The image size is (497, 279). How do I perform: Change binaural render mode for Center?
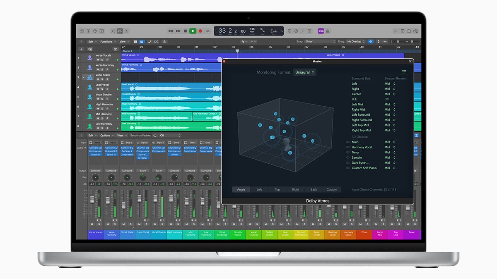point(390,94)
